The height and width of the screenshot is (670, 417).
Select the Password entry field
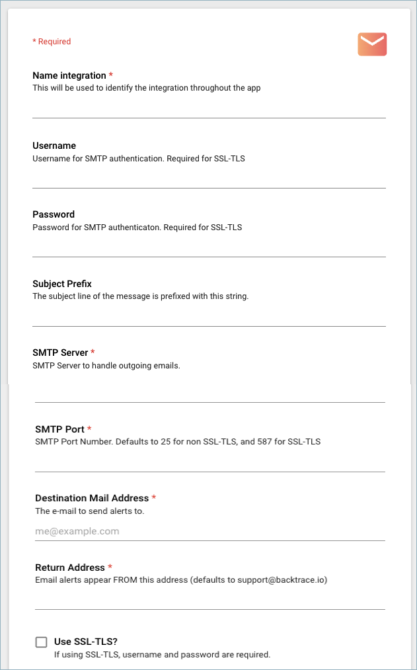[x=209, y=247]
